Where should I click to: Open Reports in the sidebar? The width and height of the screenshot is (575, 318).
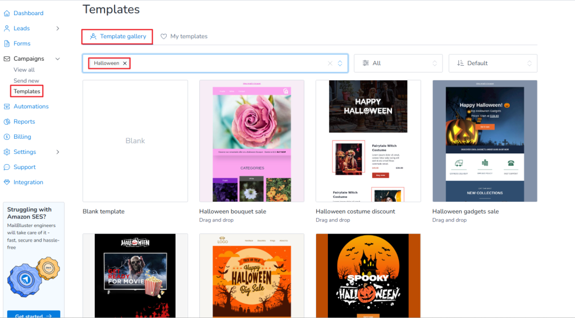click(x=24, y=121)
